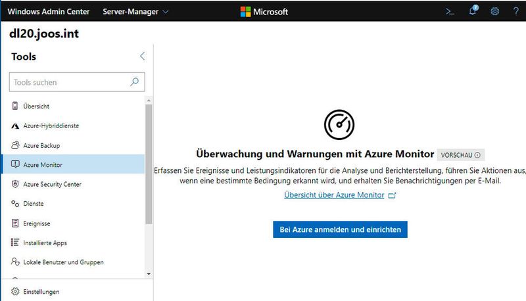
Task: Open settings gear in header
Action: point(495,12)
